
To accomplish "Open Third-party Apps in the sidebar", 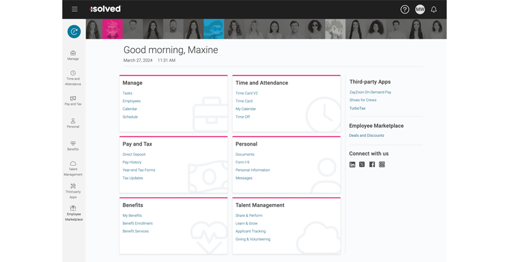I will coord(73,190).
